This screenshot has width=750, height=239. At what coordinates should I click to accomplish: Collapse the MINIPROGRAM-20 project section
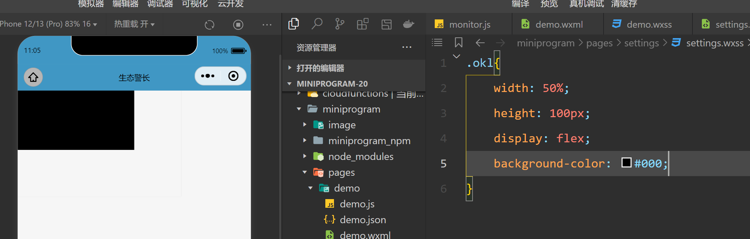click(290, 84)
